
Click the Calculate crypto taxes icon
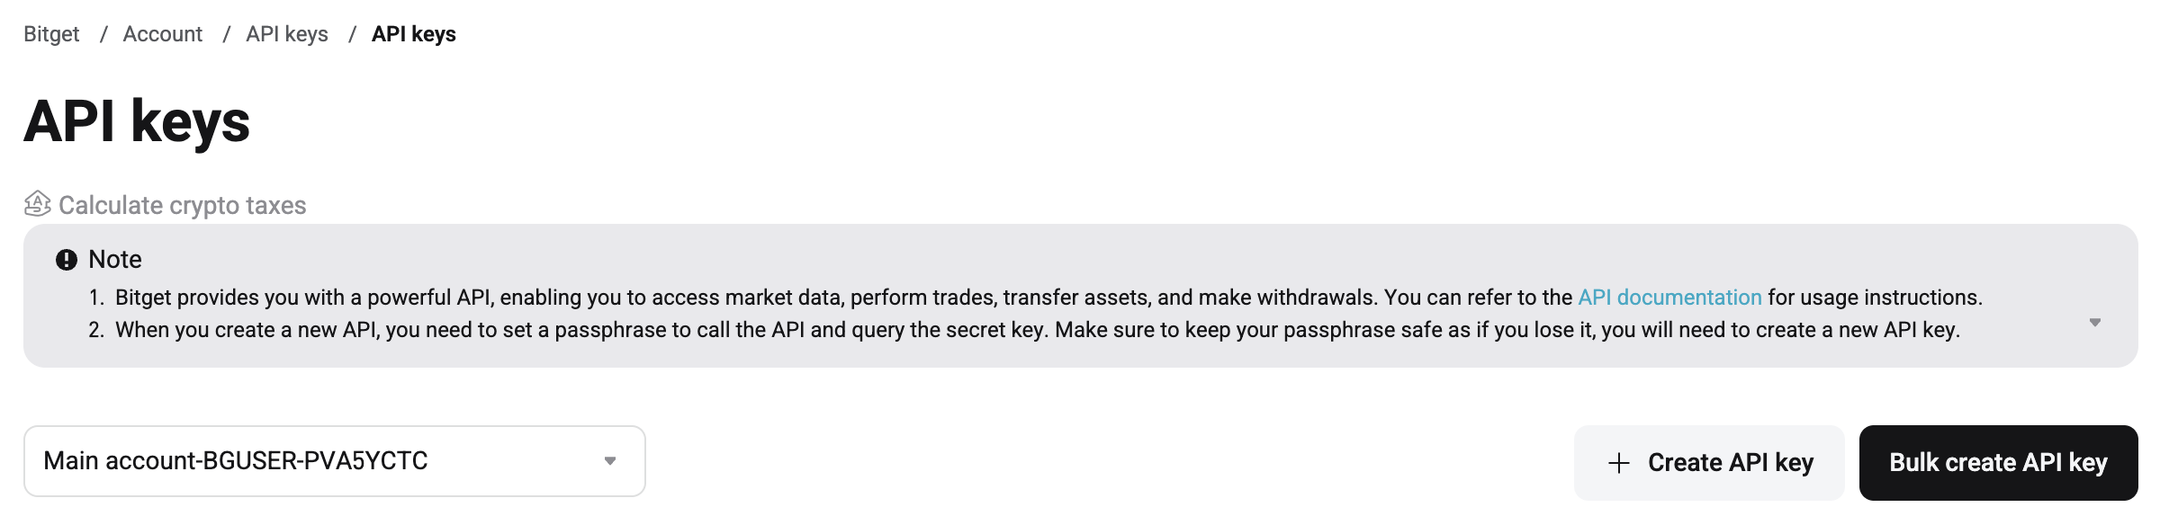[x=36, y=205]
